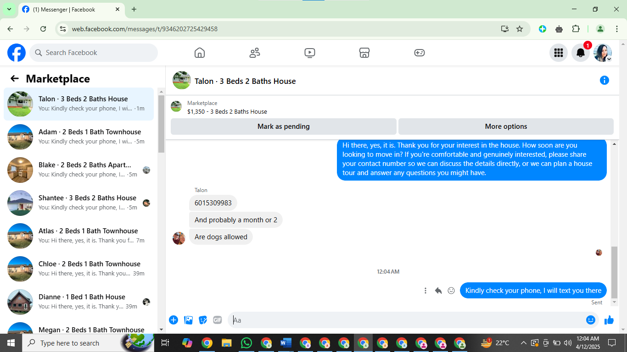Go back using the Marketplace back arrow
Viewport: 627px width, 352px height.
click(15, 78)
